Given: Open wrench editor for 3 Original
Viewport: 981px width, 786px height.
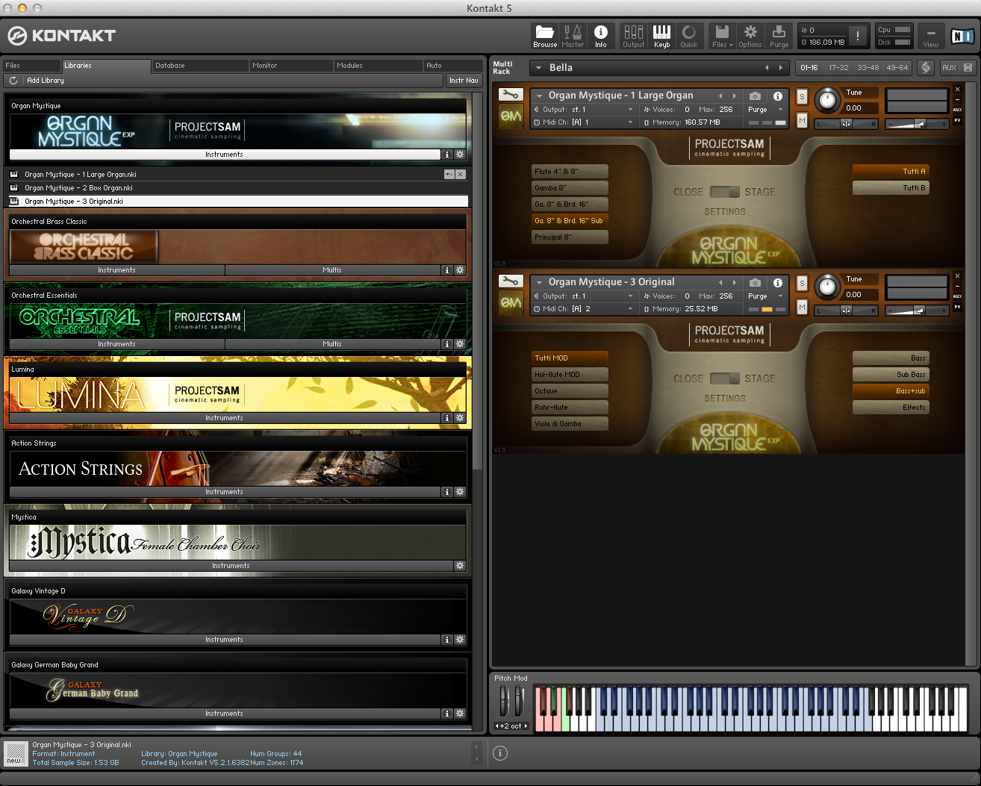Looking at the screenshot, I should pos(511,281).
